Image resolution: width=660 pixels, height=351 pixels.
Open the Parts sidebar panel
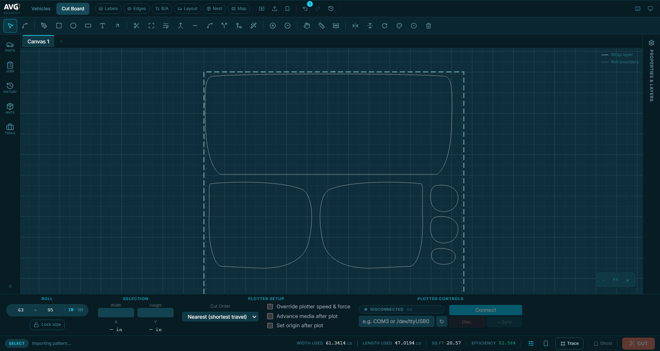(x=10, y=47)
